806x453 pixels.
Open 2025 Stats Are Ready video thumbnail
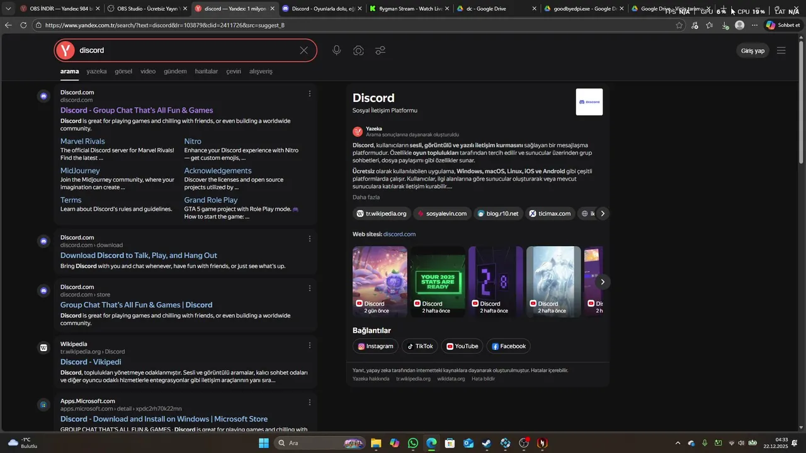438,281
